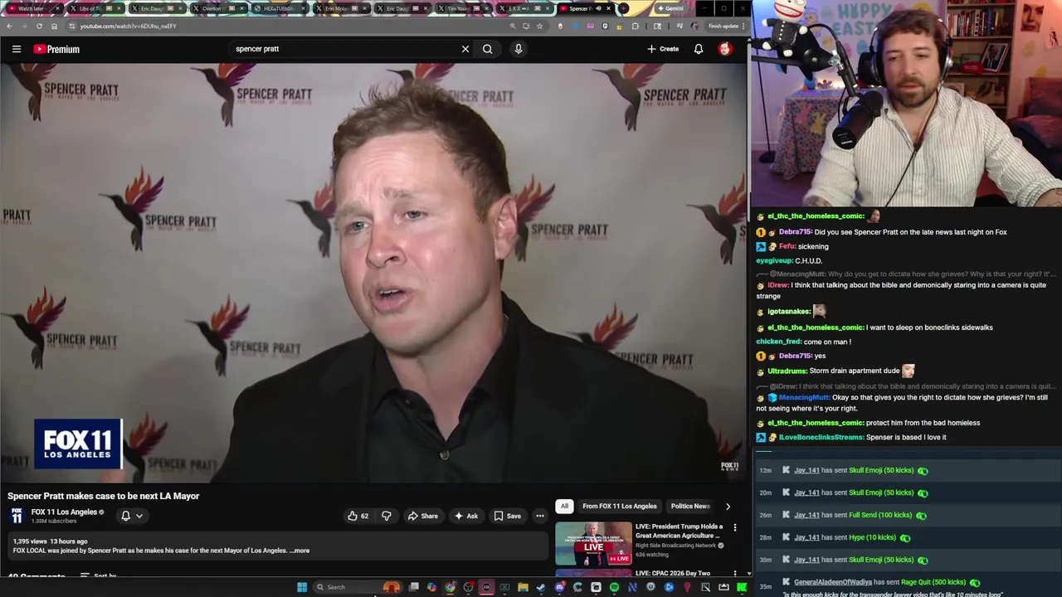The image size is (1062, 597).
Task: Open options for the CPAC 2026 video
Action: point(734,574)
